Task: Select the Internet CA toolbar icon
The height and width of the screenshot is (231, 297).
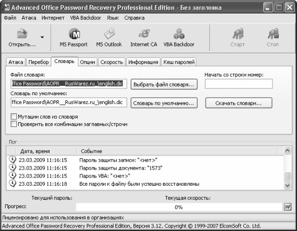Action: pyautogui.click(x=144, y=34)
